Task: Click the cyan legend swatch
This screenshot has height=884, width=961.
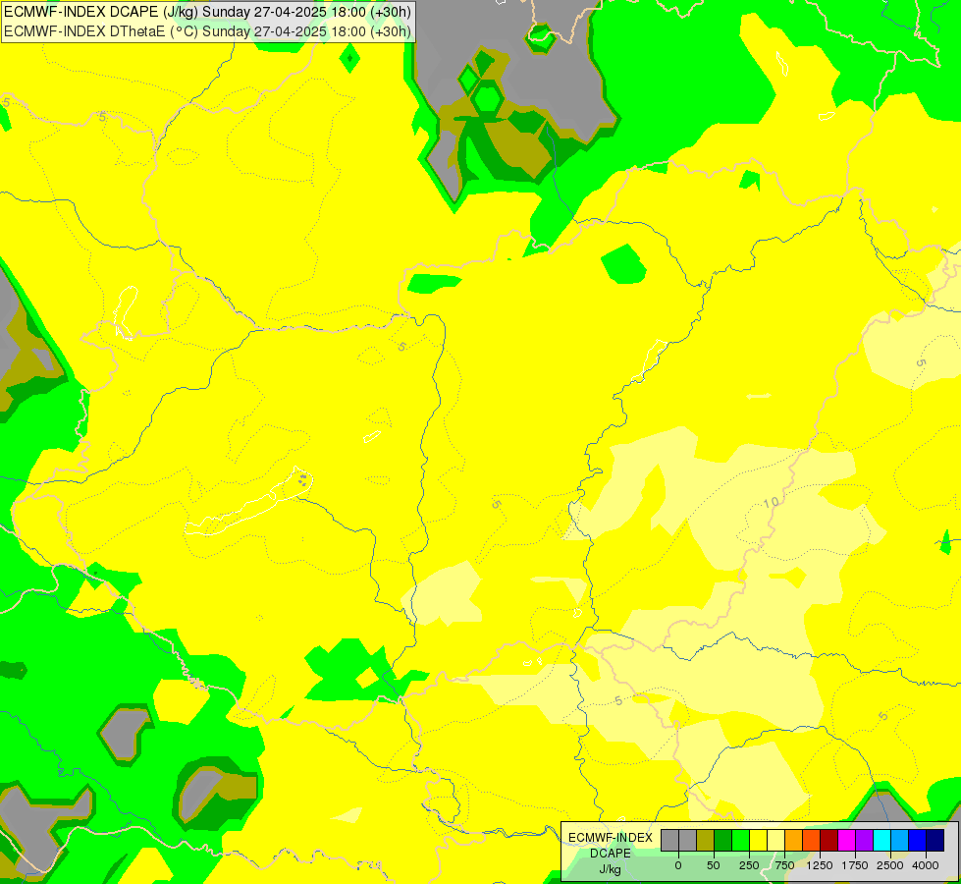Action: [x=881, y=840]
